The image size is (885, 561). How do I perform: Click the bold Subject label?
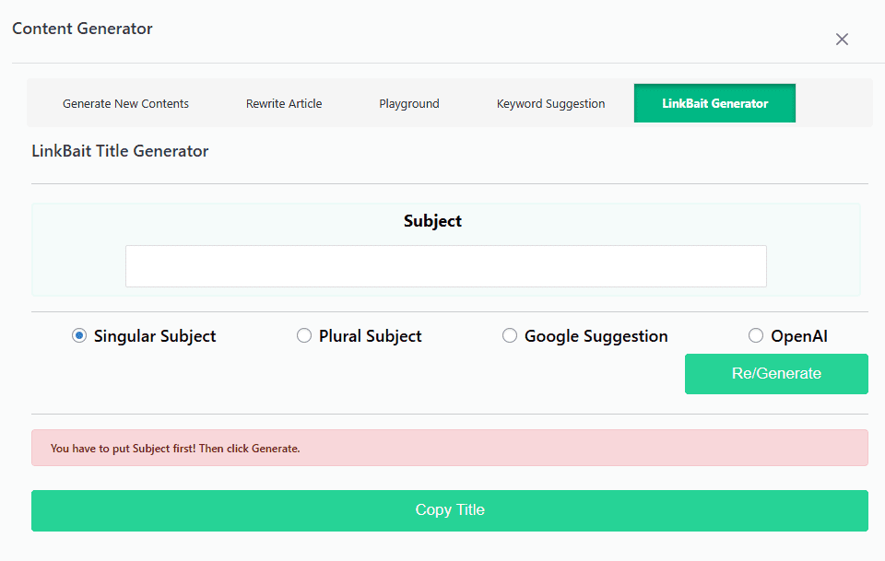click(x=432, y=221)
